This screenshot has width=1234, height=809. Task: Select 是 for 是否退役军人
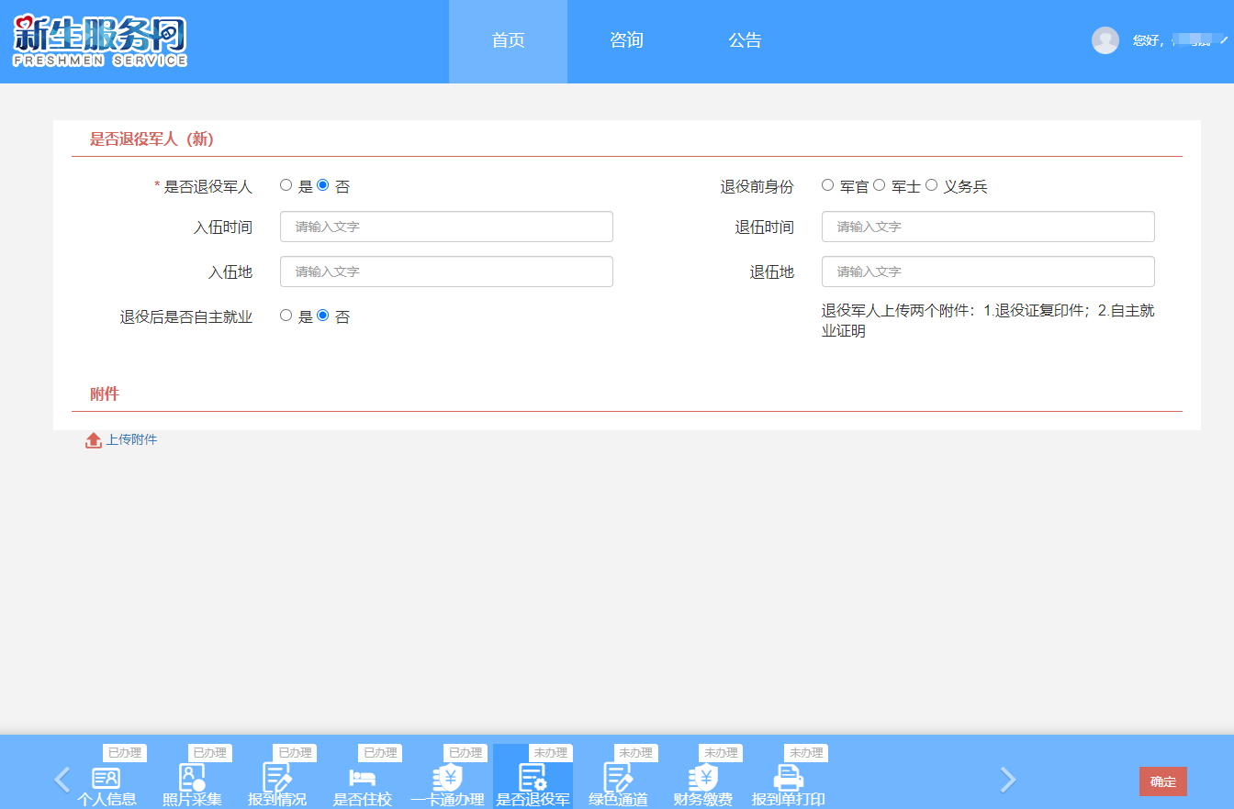point(286,185)
